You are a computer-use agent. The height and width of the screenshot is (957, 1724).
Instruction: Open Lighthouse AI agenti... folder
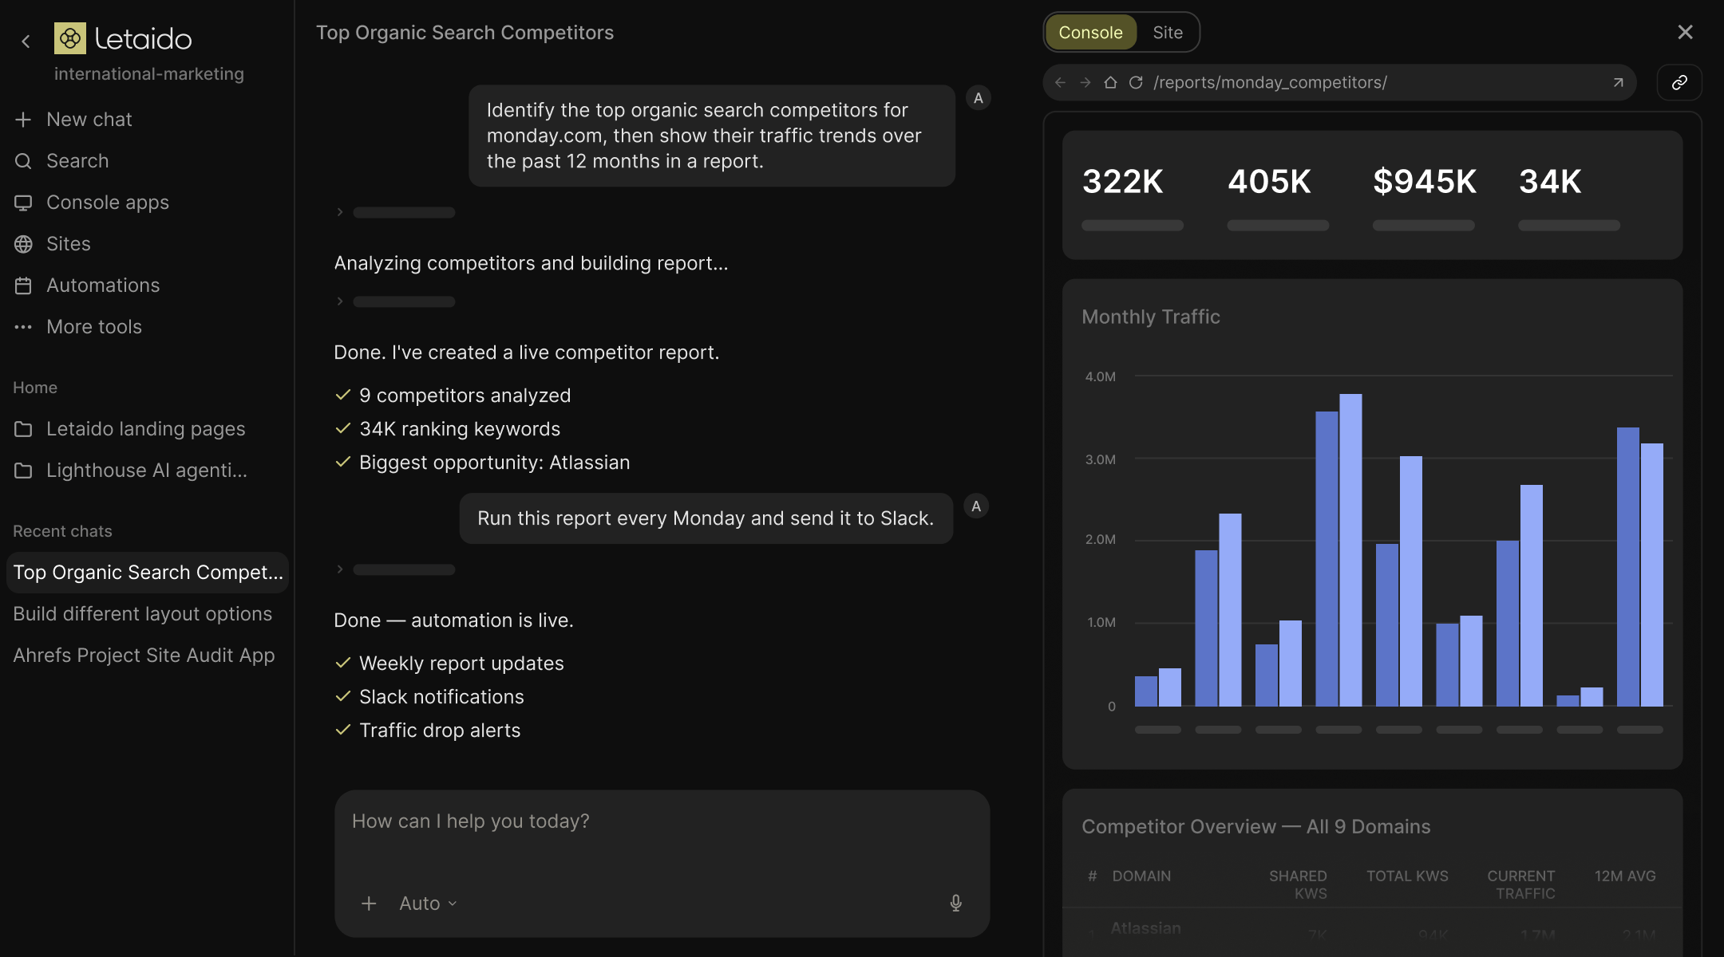[131, 470]
